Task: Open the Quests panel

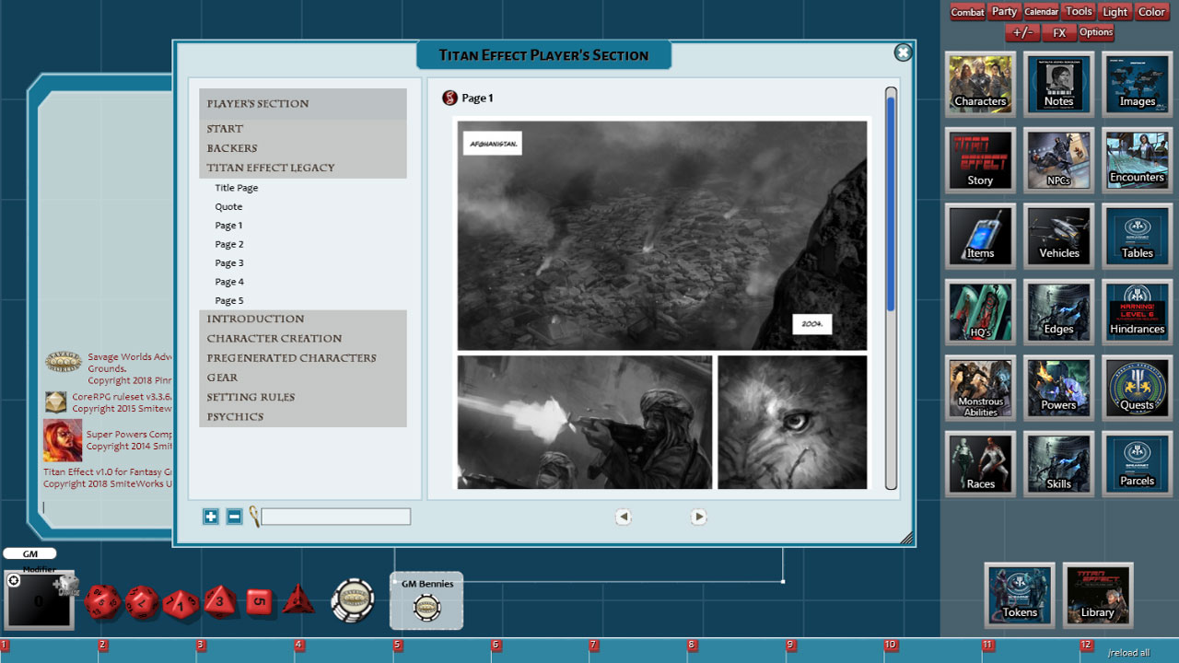Action: click(1136, 388)
